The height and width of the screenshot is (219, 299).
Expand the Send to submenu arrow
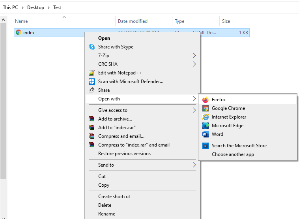click(194, 165)
